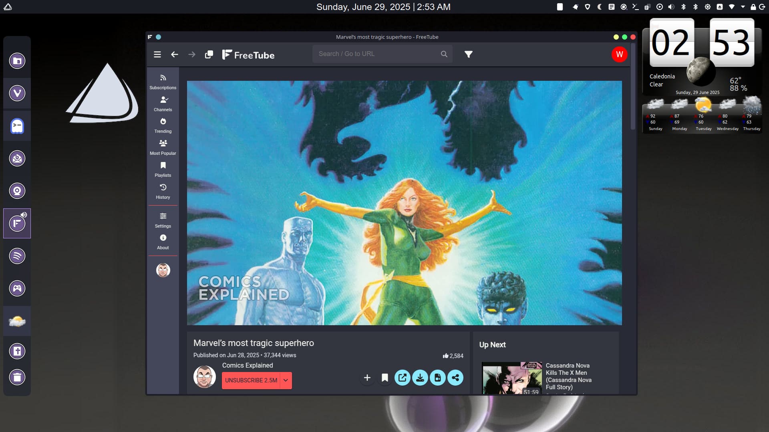This screenshot has width=769, height=432.
Task: Toggle the hamburger side navigation menu
Action: tap(157, 54)
